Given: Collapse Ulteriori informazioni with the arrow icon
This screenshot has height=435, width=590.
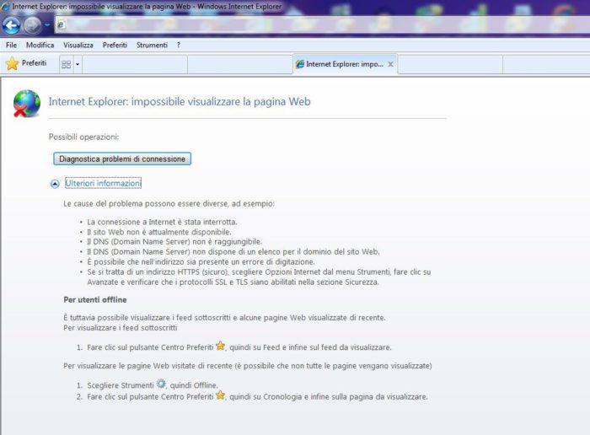Looking at the screenshot, I should pos(55,184).
